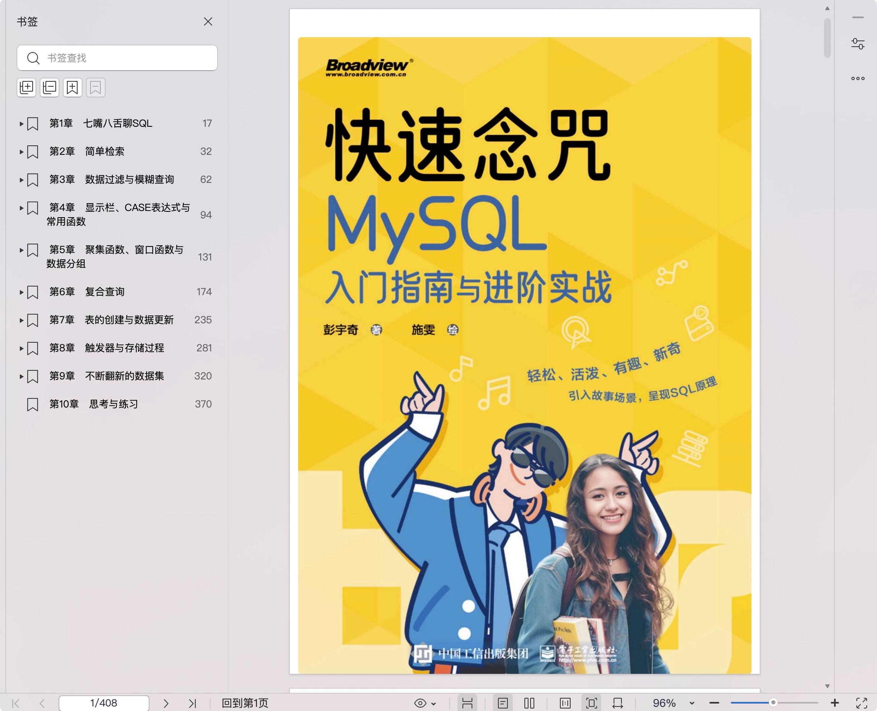Expand the 第3章 数据过滤与模糊查询 bookmark

(21, 180)
